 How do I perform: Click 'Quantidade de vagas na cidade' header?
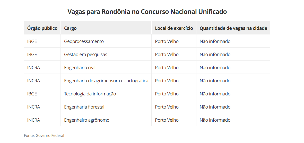[x=233, y=28]
